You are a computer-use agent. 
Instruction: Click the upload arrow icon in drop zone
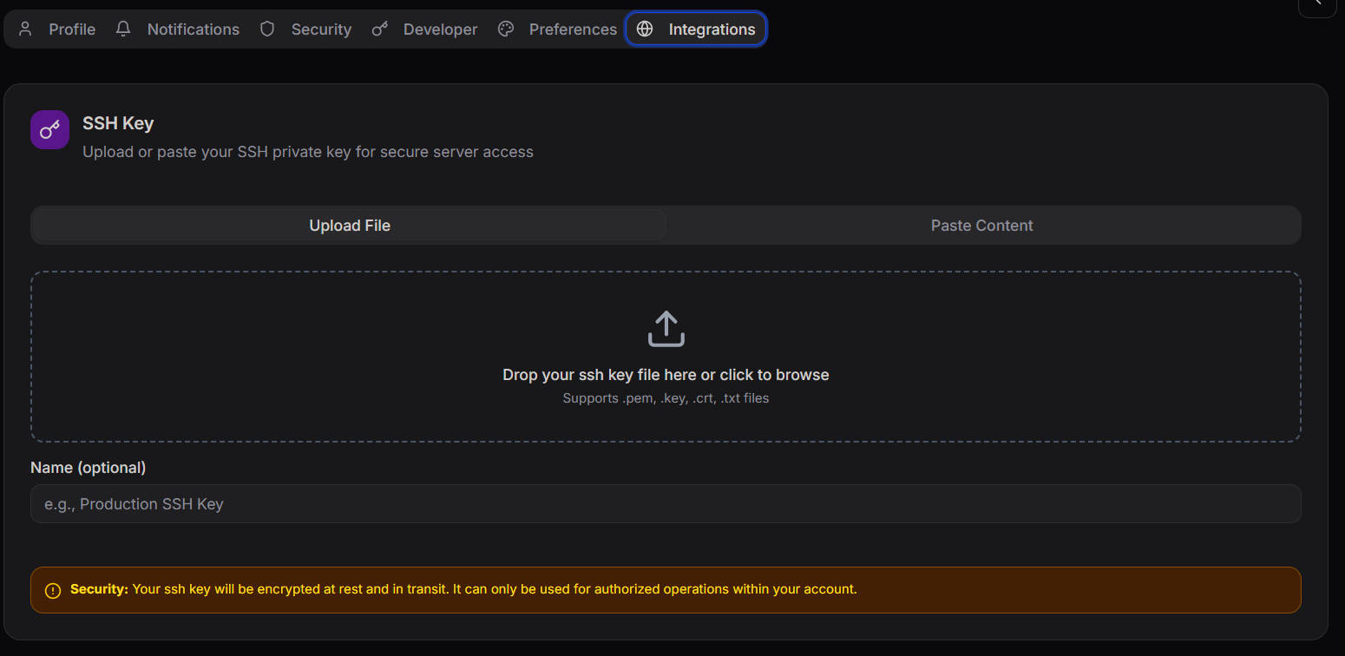pyautogui.click(x=666, y=330)
